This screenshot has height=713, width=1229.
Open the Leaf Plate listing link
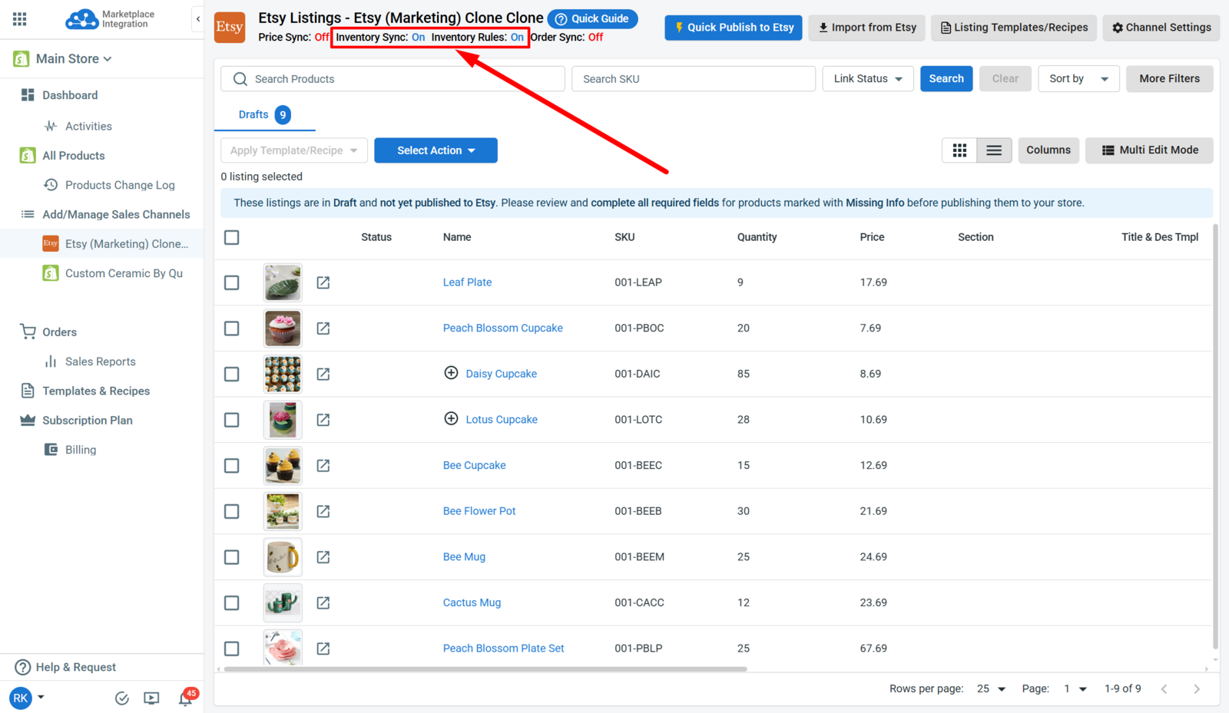click(x=467, y=282)
